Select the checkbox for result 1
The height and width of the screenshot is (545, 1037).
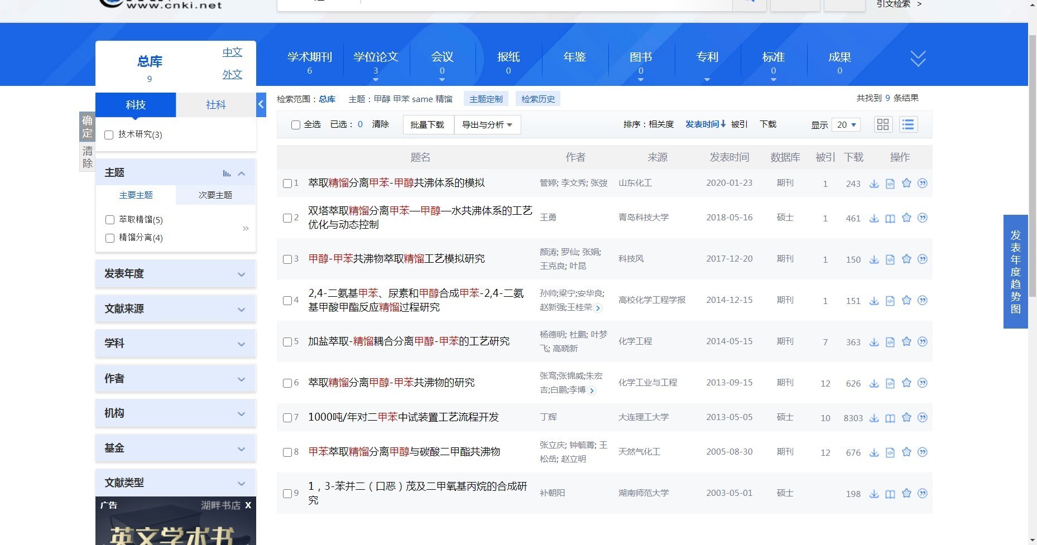tap(287, 184)
